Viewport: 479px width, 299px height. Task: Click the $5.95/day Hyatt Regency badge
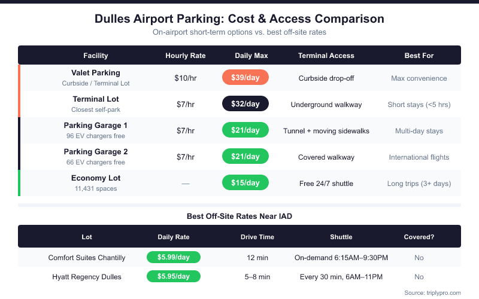click(174, 277)
